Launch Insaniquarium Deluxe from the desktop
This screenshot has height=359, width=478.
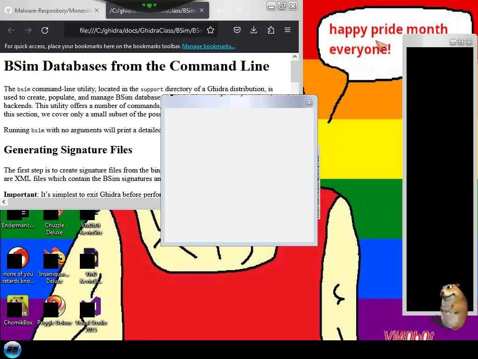[x=54, y=266]
